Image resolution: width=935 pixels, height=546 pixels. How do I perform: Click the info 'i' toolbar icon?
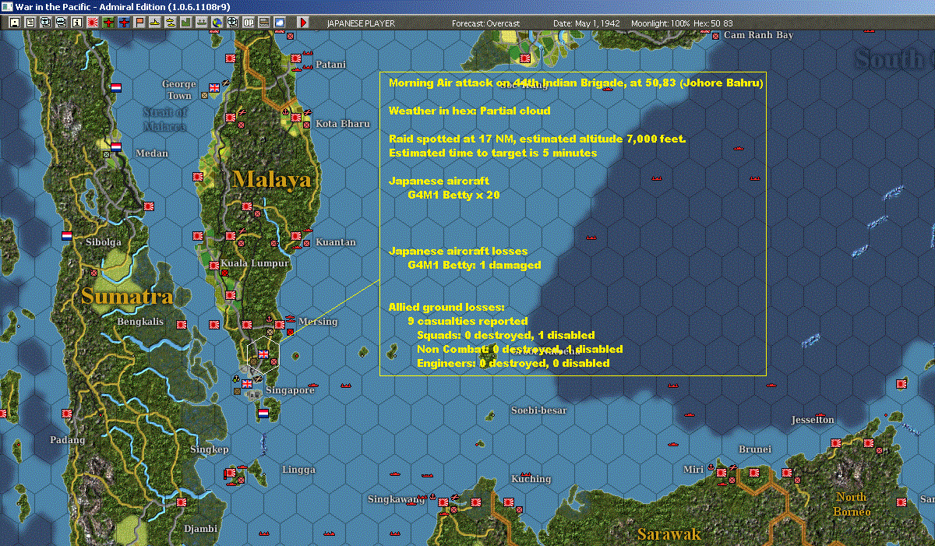(76, 23)
